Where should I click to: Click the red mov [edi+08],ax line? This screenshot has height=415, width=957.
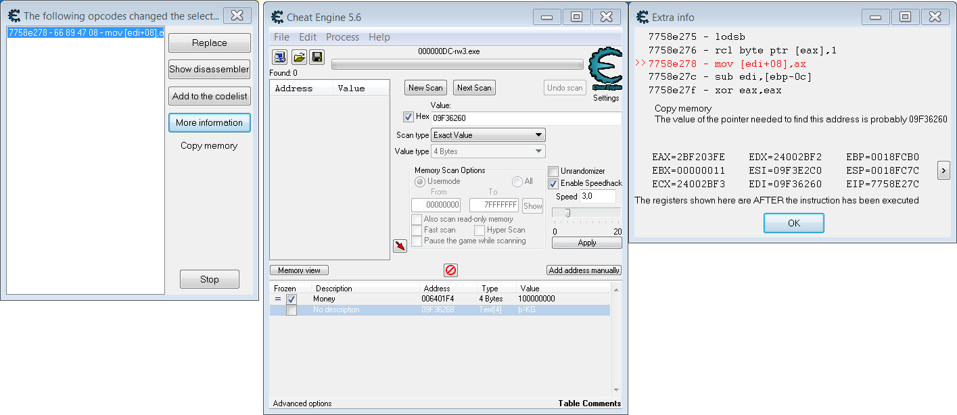click(727, 64)
